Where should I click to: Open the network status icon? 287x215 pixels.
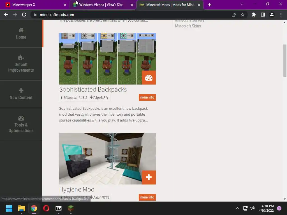[x=245, y=208]
